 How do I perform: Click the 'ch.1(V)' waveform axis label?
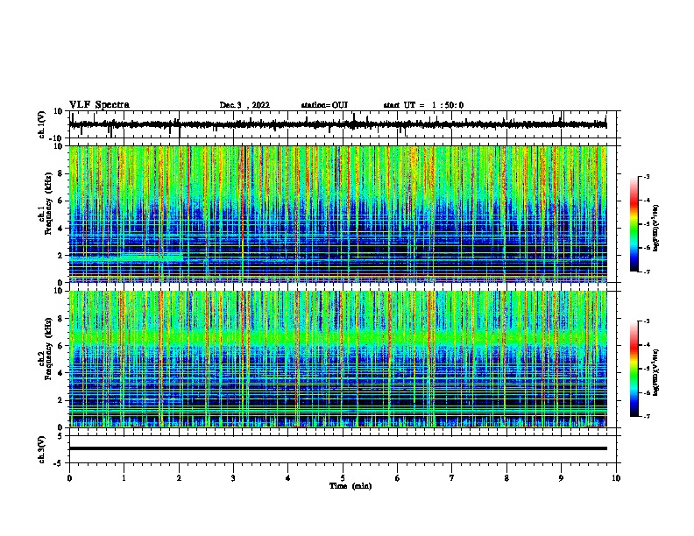[42, 124]
